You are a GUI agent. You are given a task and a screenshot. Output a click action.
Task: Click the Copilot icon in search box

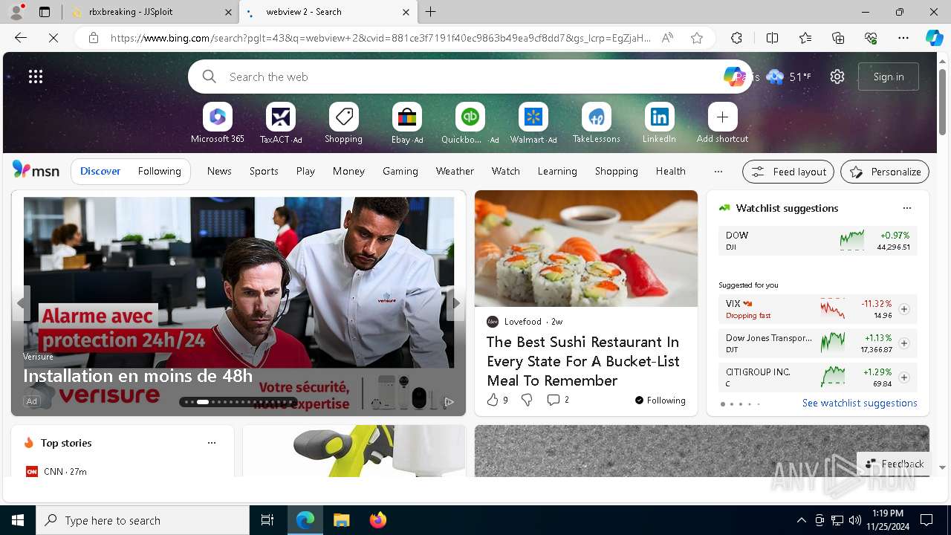click(734, 77)
